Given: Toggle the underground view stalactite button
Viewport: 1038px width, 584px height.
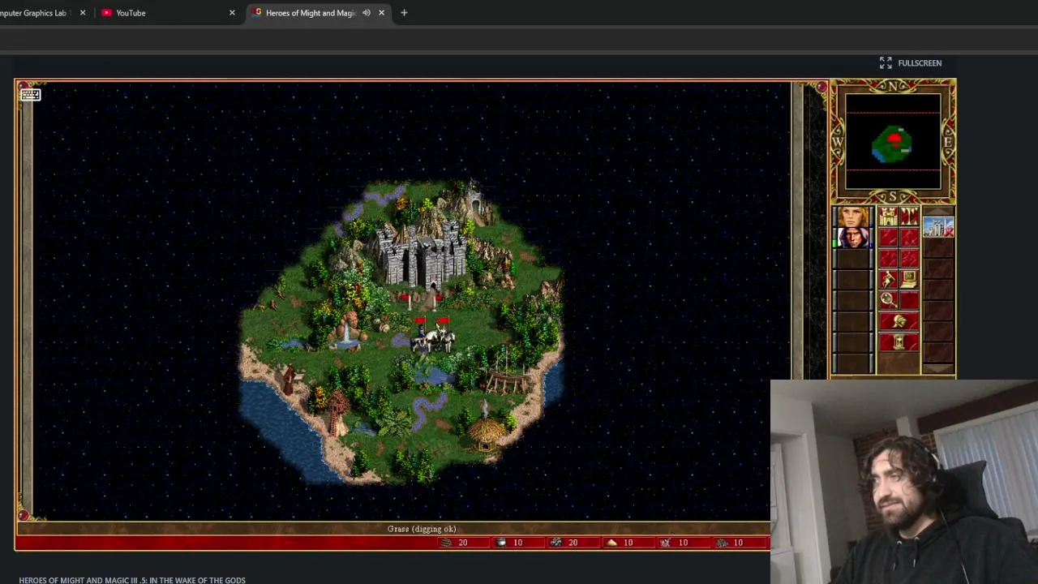Looking at the screenshot, I should click(909, 217).
